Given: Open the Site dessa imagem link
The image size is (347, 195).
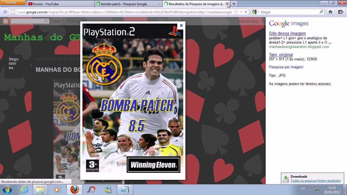Looking at the screenshot, I should (x=287, y=33).
